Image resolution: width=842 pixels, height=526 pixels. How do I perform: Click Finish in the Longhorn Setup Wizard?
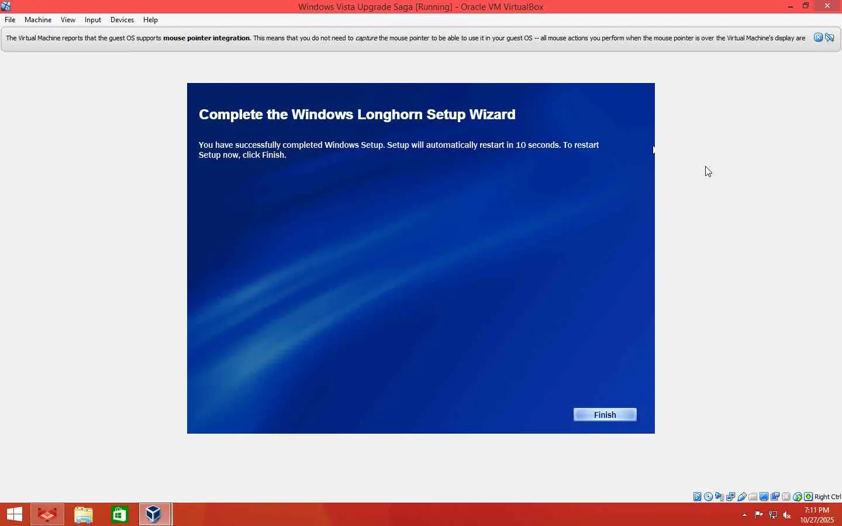tap(605, 414)
